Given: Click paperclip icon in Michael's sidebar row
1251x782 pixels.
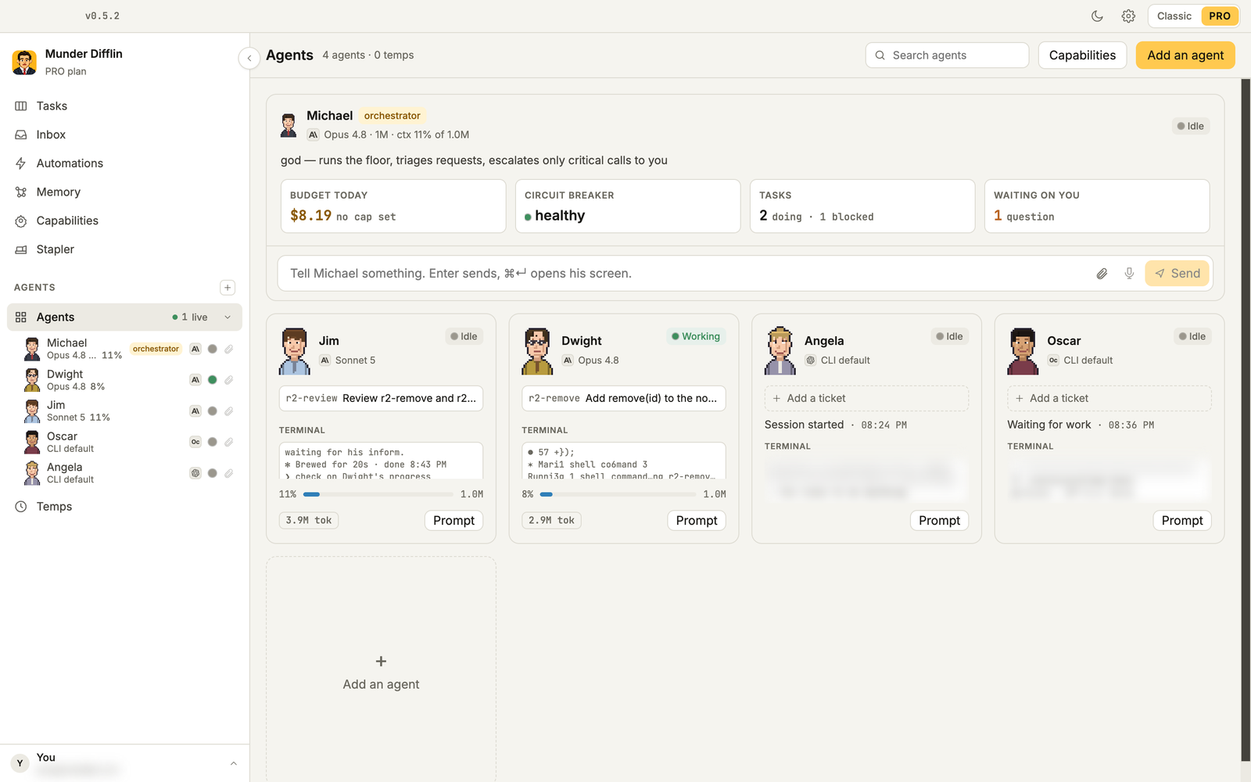Looking at the screenshot, I should coord(229,349).
